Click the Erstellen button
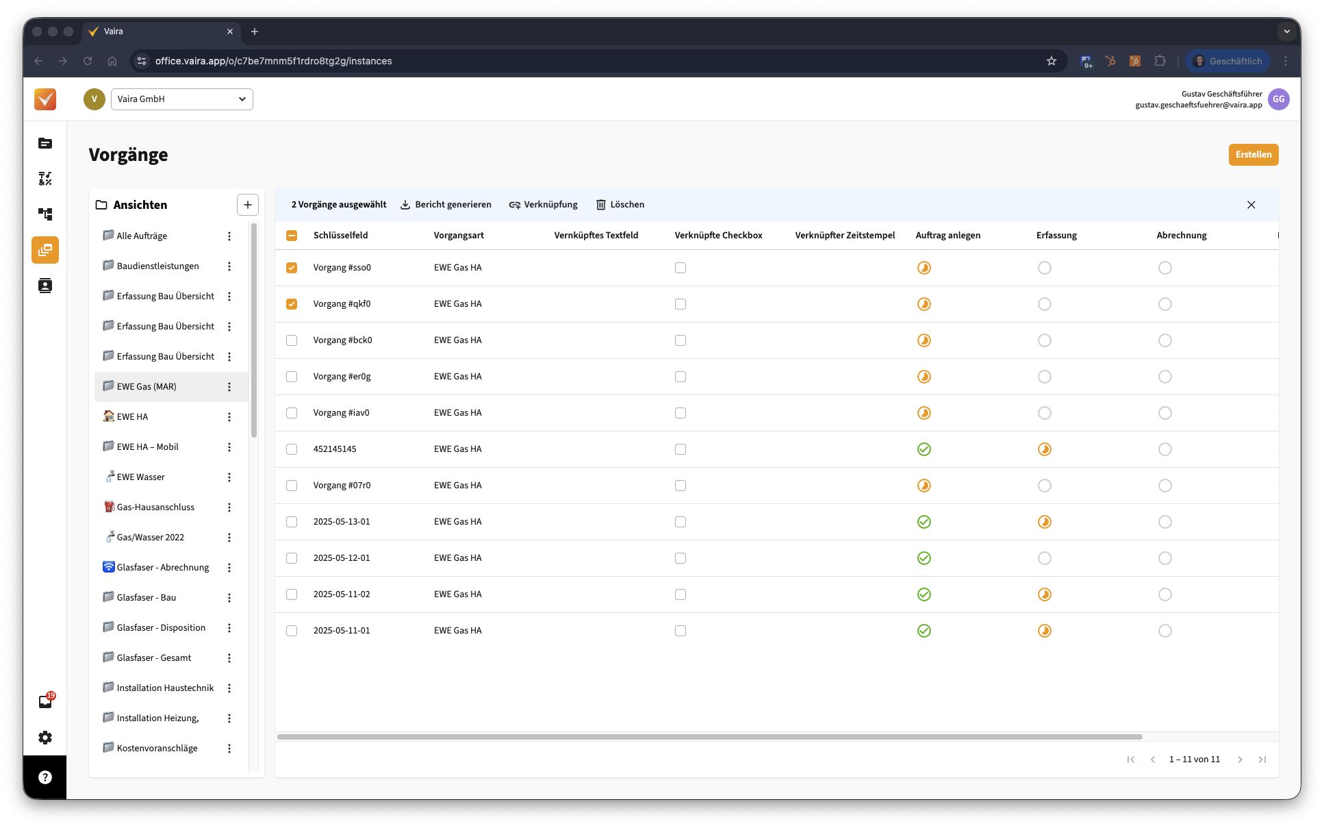 (1253, 155)
